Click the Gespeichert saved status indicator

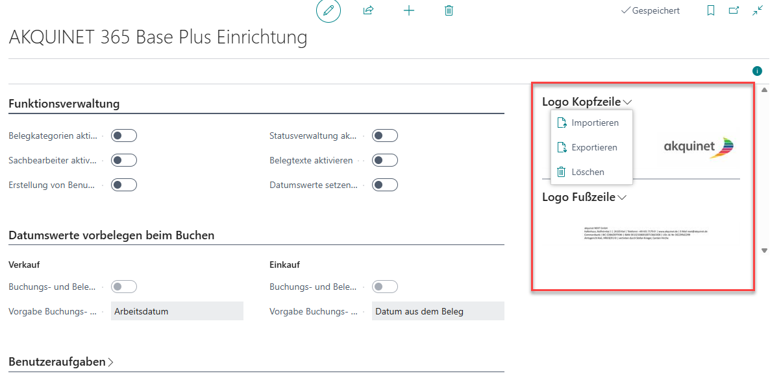click(651, 10)
